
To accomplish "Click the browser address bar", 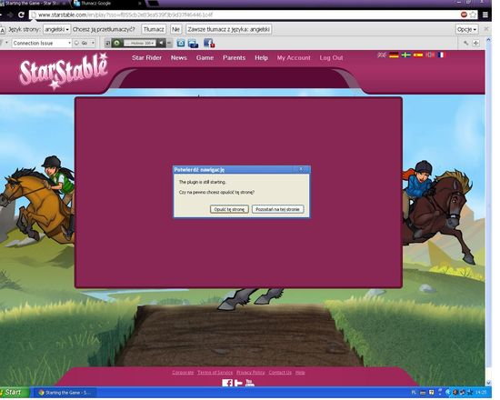I will point(245,15).
